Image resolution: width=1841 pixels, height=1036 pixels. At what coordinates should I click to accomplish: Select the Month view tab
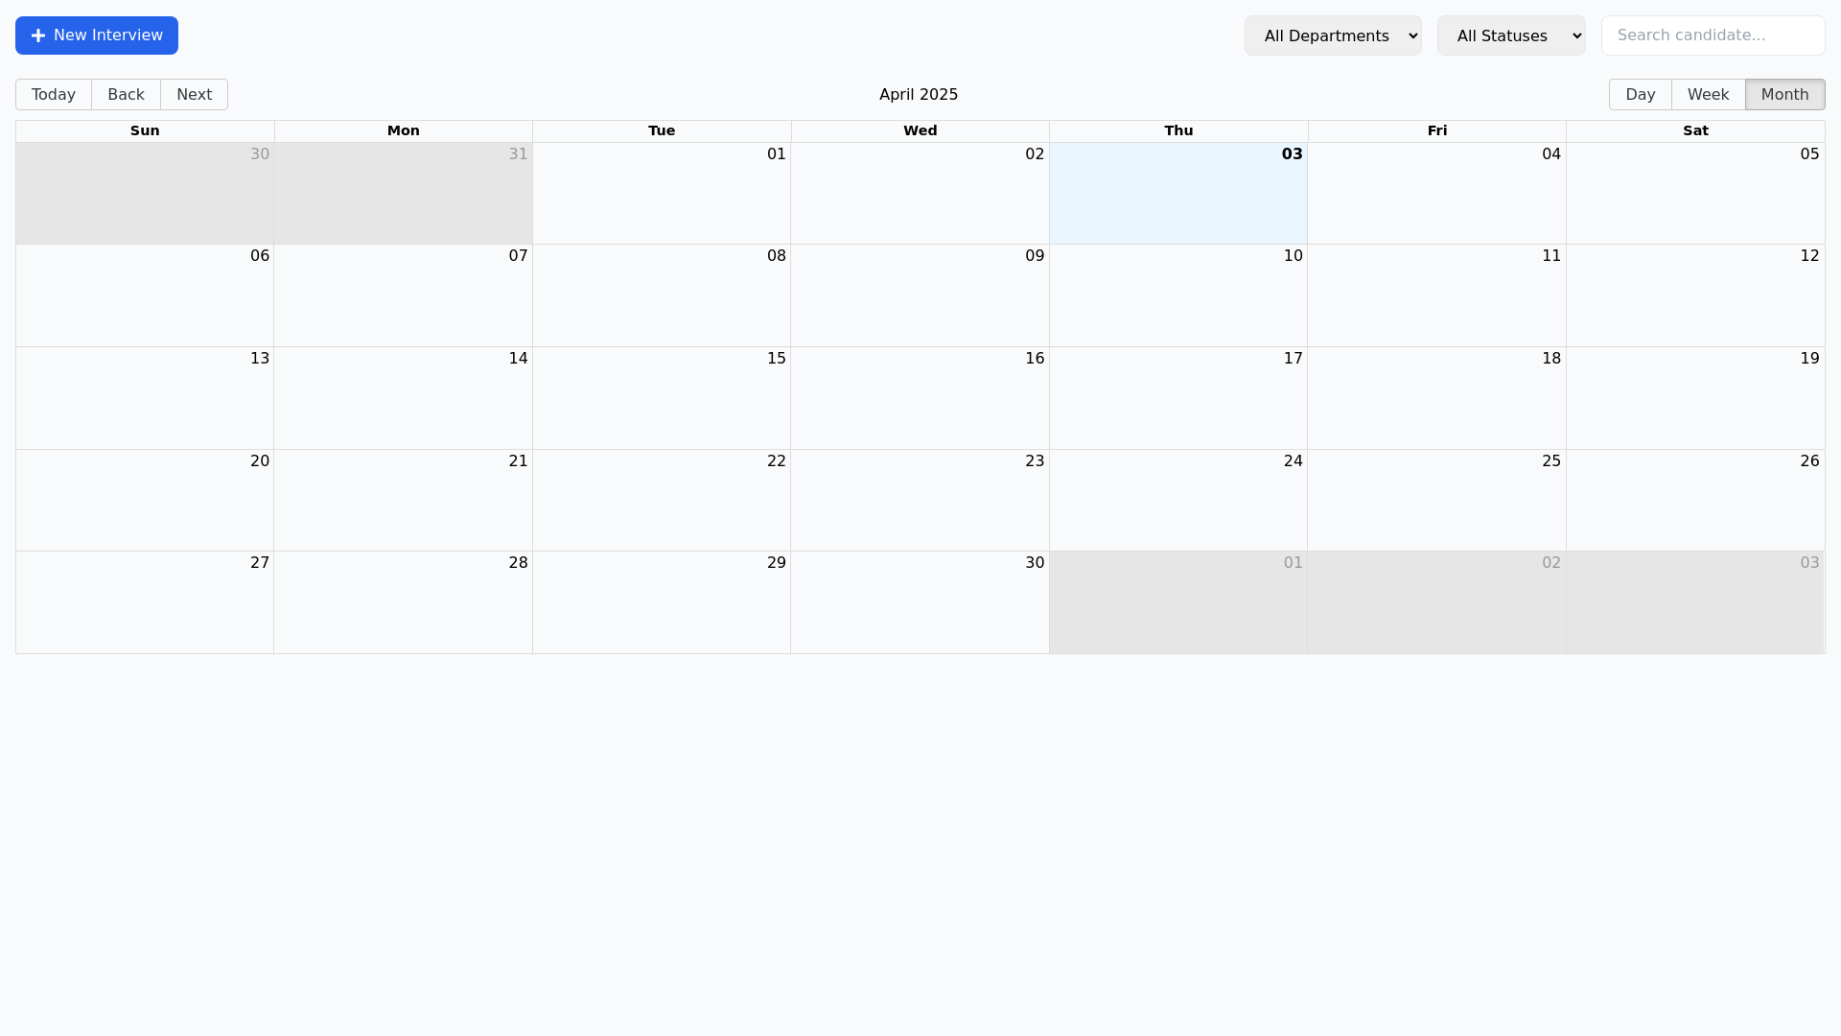pos(1784,94)
